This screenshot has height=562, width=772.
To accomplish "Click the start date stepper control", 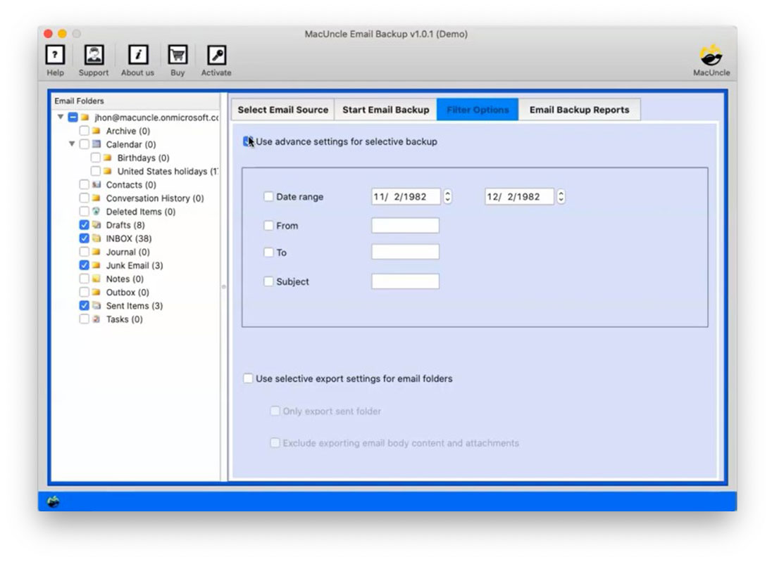I will point(447,197).
